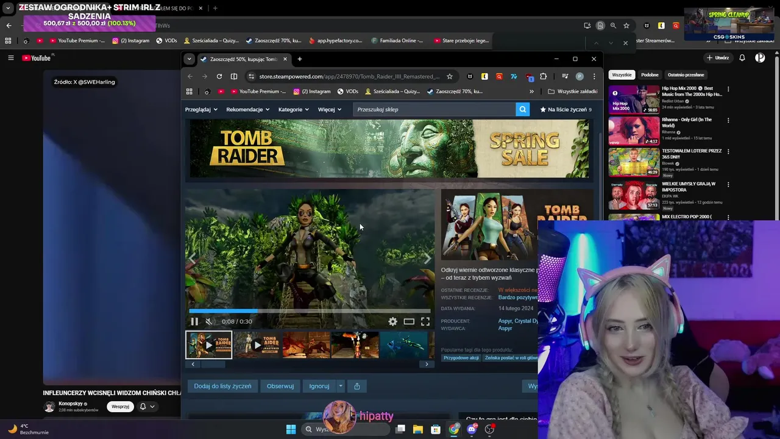Screen dimensions: 780x439
Task: Click the Ignoruj button
Action: [319, 386]
